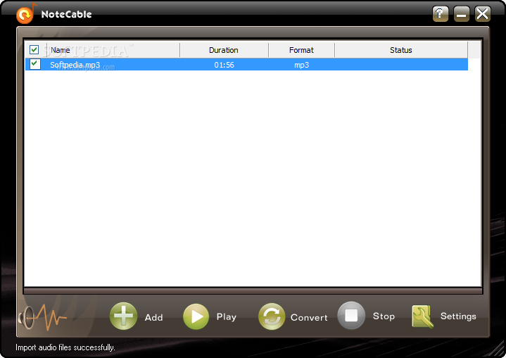Screen dimensions: 506x358
Task: Toggle the select-all checkbox in header
Action: pyautogui.click(x=34, y=50)
